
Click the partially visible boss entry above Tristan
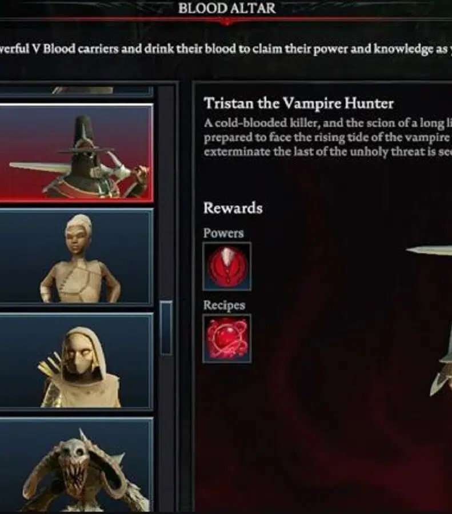tap(76, 91)
